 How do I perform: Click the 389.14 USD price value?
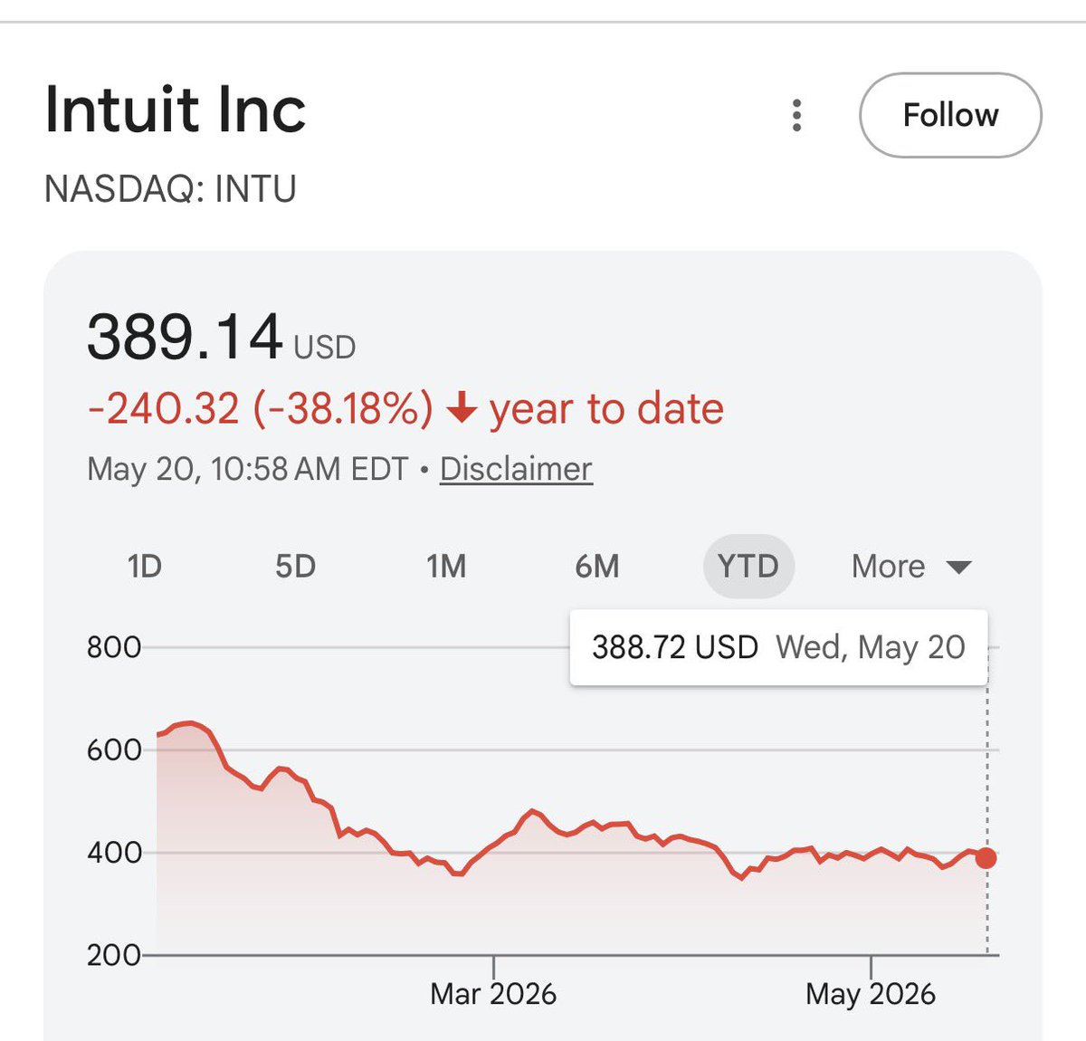[x=221, y=338]
